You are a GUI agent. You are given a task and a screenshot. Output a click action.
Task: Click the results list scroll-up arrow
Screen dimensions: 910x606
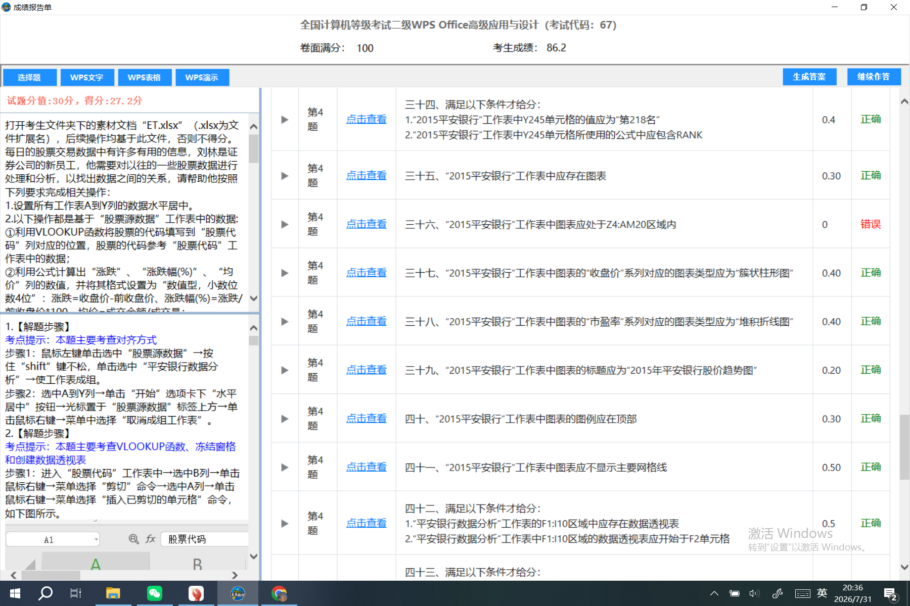click(x=904, y=102)
